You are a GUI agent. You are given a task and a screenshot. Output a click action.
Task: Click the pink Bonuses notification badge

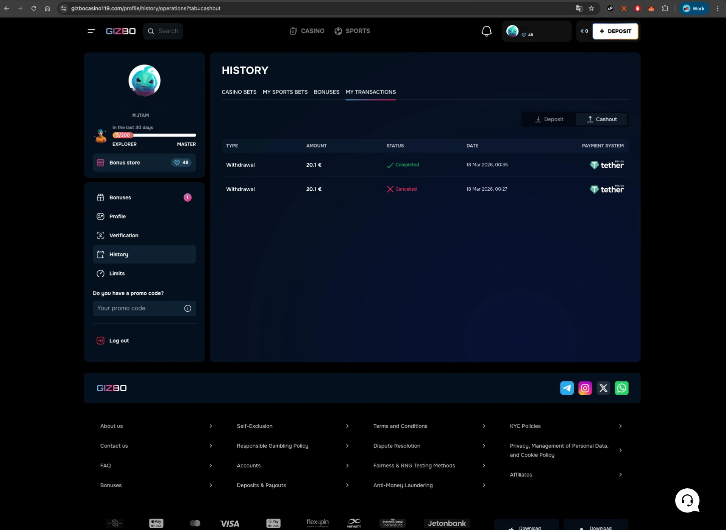[x=187, y=197]
